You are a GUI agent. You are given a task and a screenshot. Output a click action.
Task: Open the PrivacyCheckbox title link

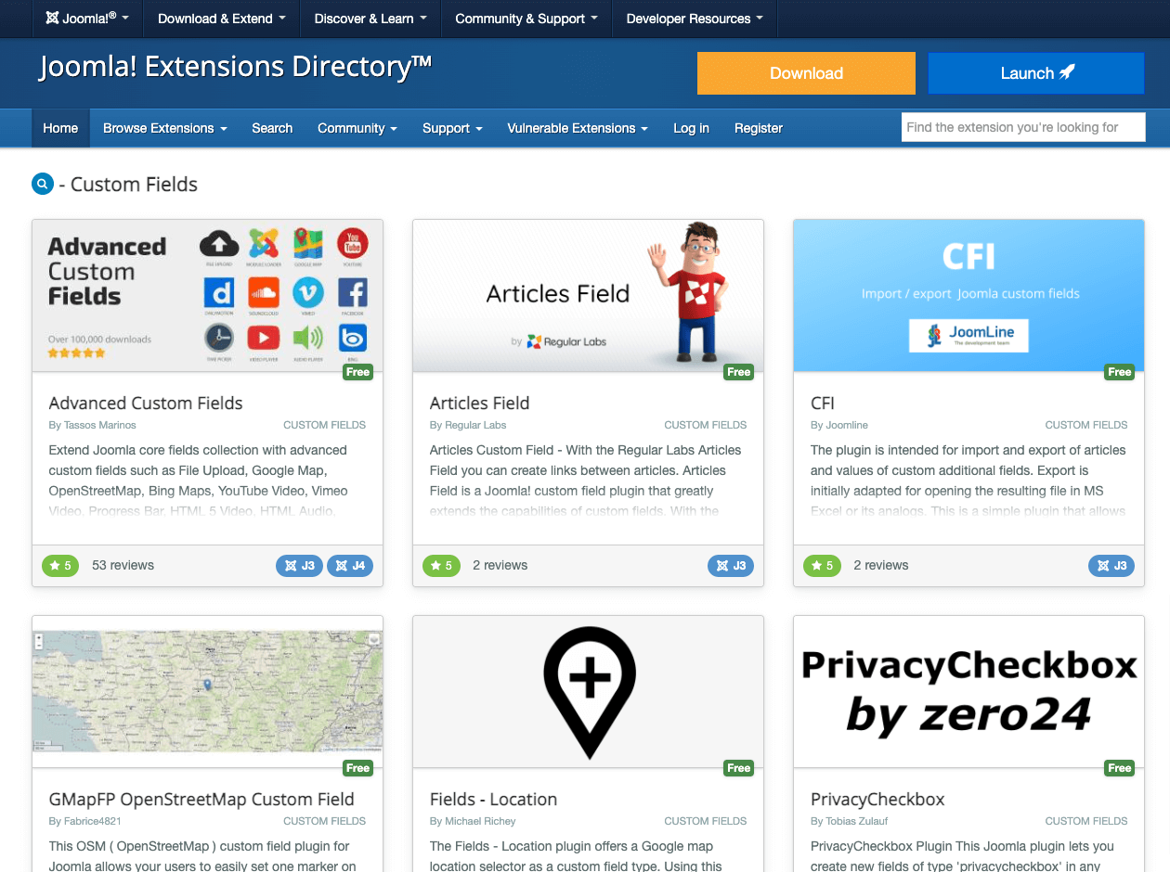[x=877, y=800]
